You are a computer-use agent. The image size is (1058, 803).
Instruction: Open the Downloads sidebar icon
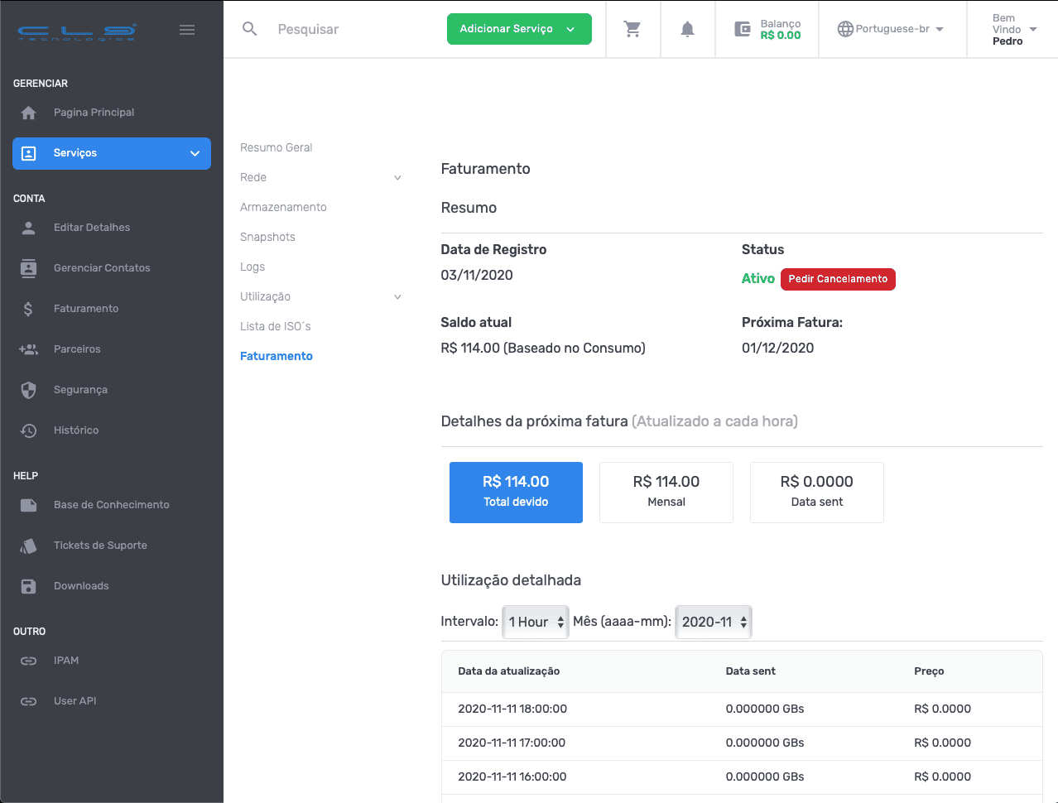click(29, 586)
